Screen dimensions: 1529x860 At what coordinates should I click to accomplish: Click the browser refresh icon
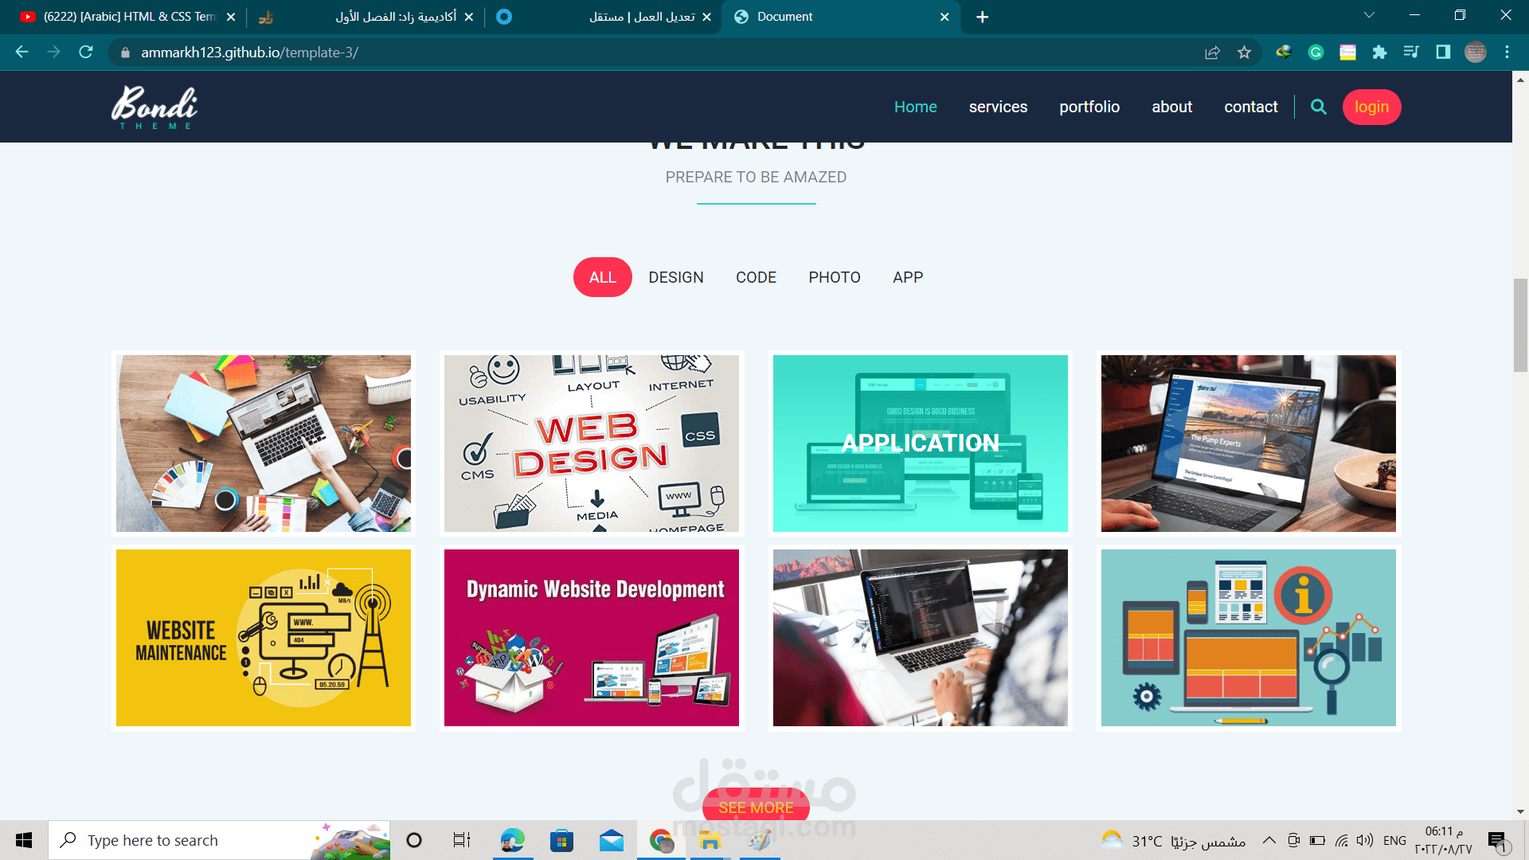(x=87, y=52)
